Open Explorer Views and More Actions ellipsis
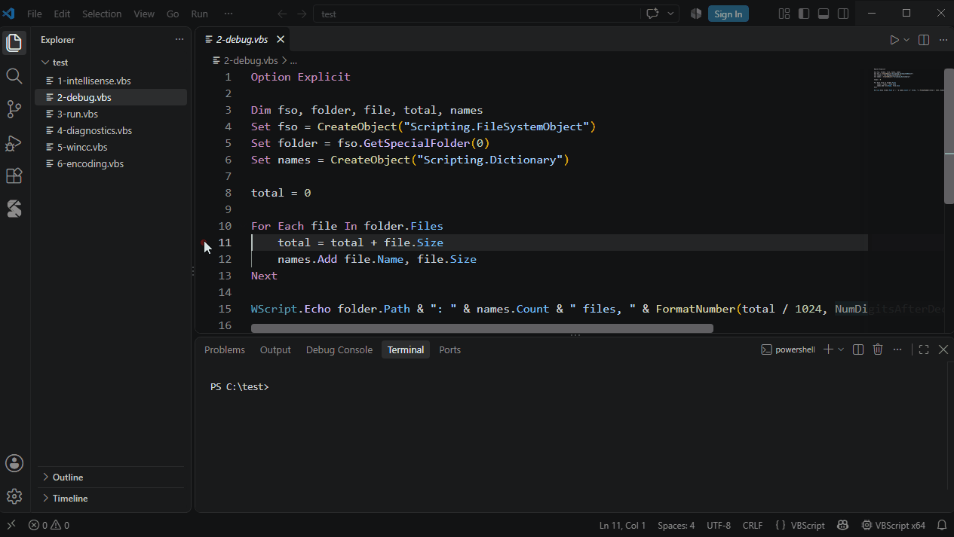 pyautogui.click(x=179, y=39)
